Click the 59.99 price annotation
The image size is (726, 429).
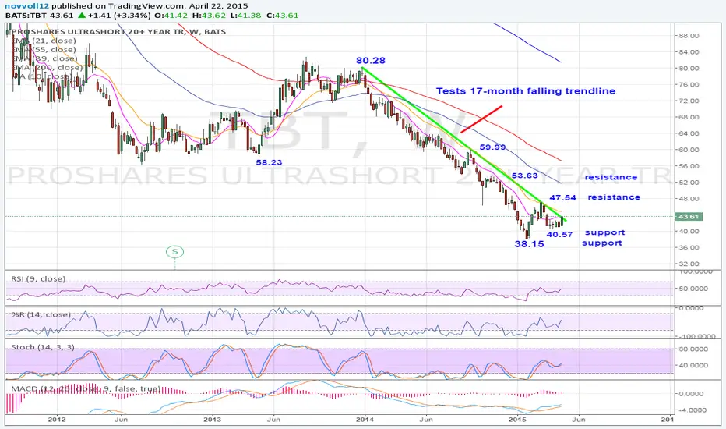point(492,147)
